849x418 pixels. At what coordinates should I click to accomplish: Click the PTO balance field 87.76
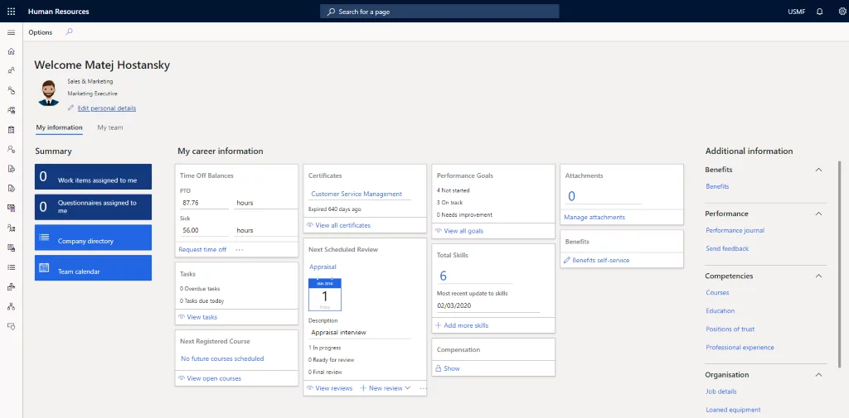point(204,203)
